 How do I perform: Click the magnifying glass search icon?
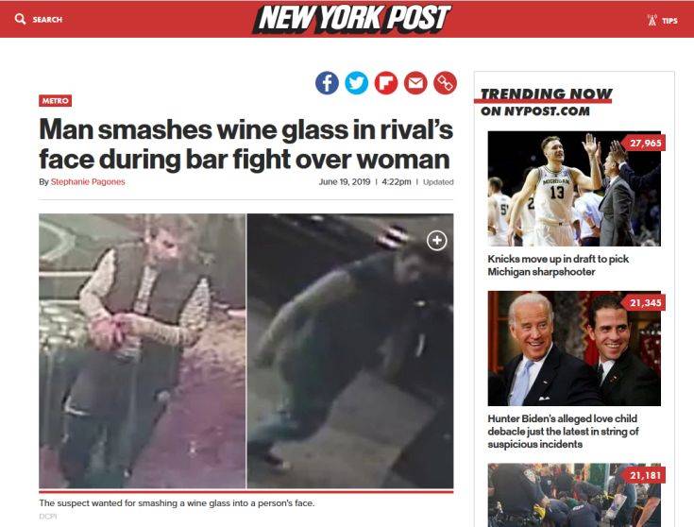click(x=20, y=19)
